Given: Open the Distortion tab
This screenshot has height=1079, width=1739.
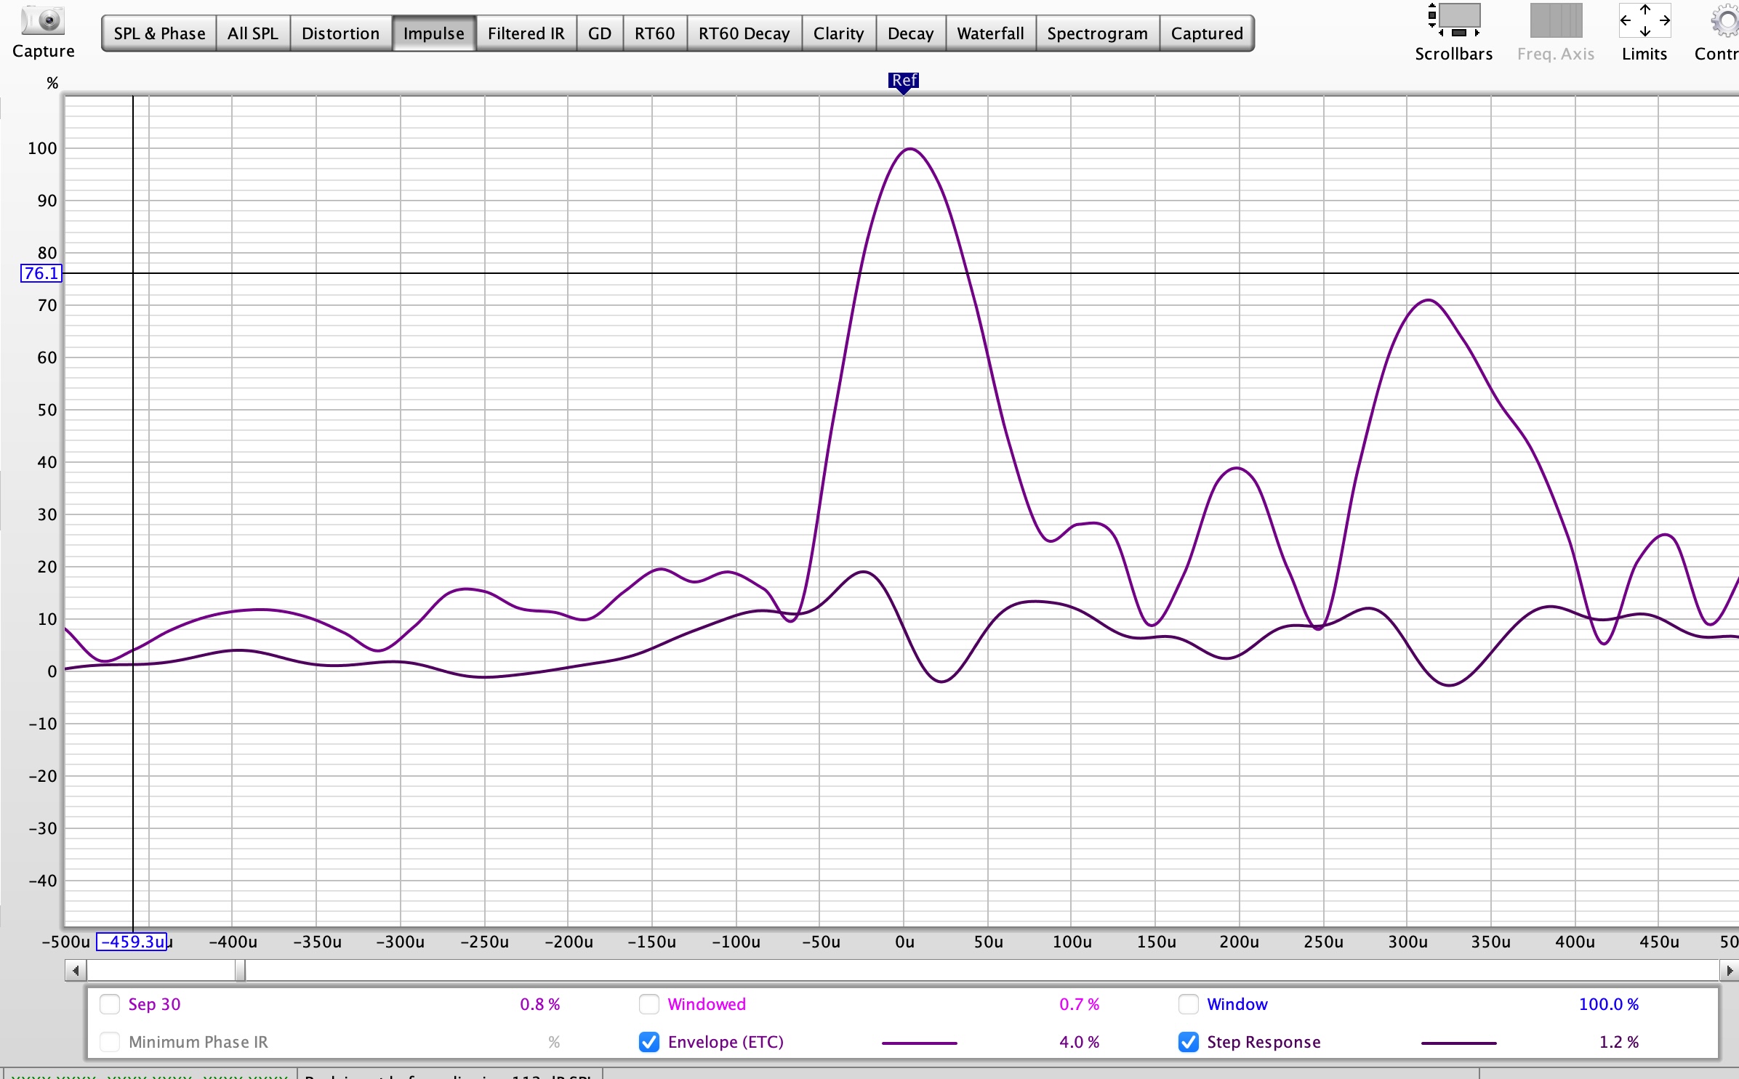Looking at the screenshot, I should 340,33.
